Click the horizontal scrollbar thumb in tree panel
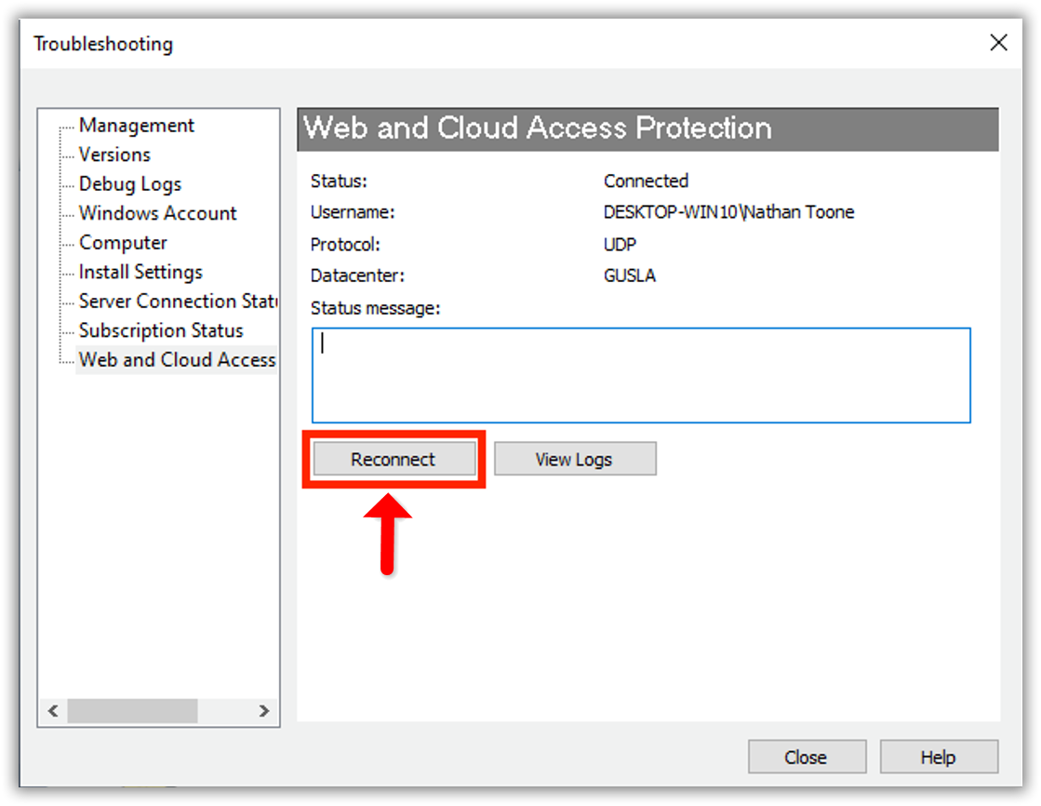1041x806 pixels. pos(132,710)
